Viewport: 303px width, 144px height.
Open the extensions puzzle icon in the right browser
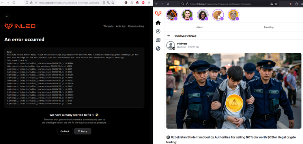tap(297, 4)
